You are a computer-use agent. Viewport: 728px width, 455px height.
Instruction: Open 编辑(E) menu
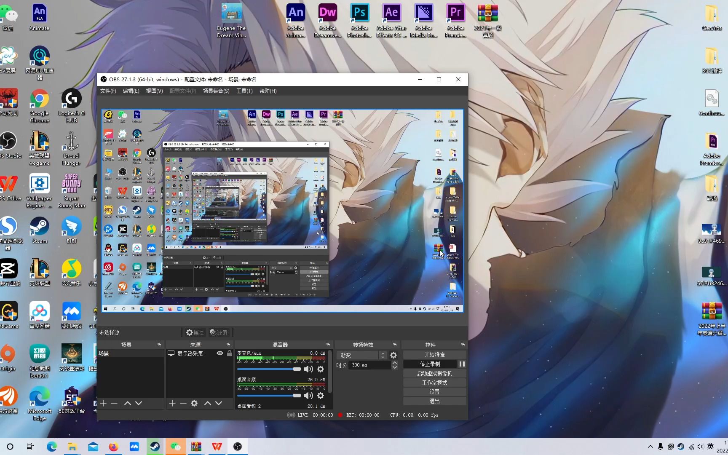(131, 91)
